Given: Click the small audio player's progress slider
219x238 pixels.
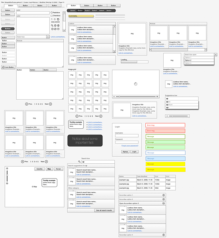Looking at the screenshot, I should click(178, 116).
